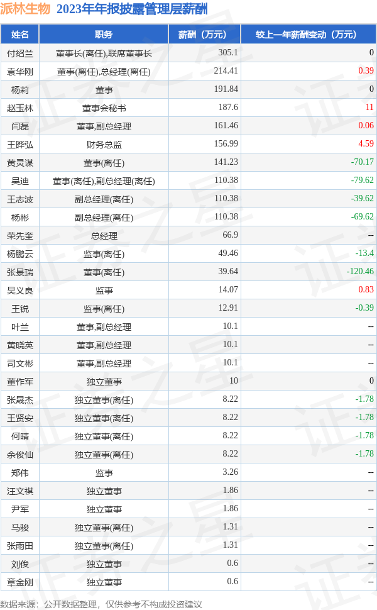Viewport: 377px width, 610px height.
Task: Click the salary value 305.1
Action: coord(227,52)
